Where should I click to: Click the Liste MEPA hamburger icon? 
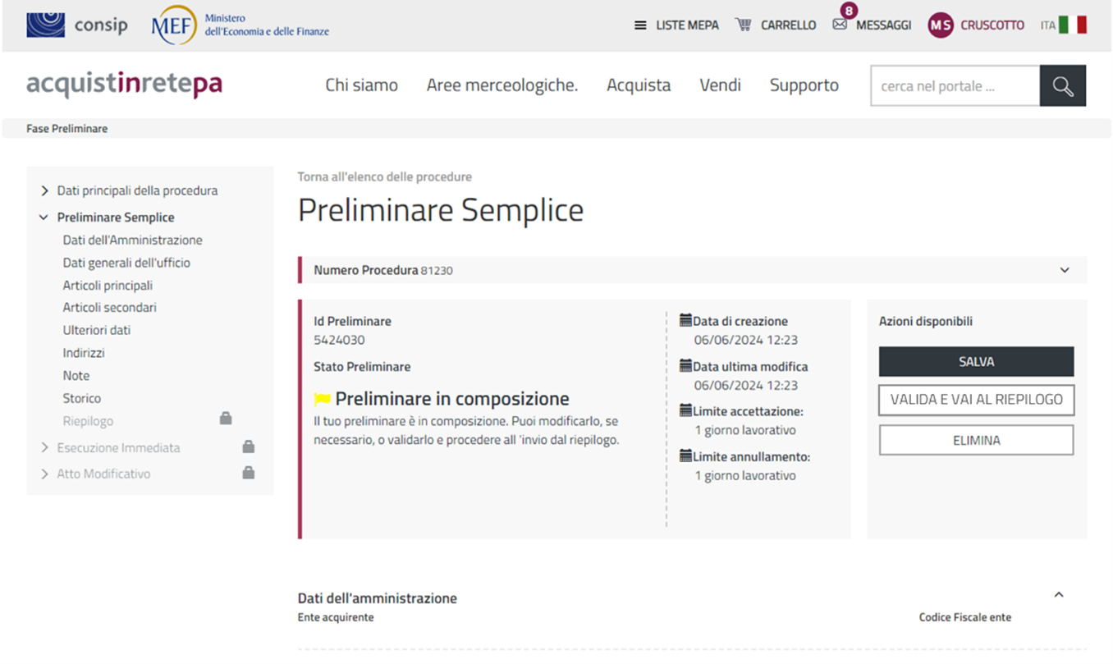tap(640, 25)
